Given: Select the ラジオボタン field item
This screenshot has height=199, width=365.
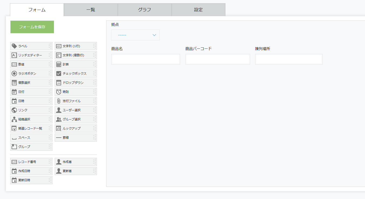Looking at the screenshot, I should pyautogui.click(x=31, y=74).
